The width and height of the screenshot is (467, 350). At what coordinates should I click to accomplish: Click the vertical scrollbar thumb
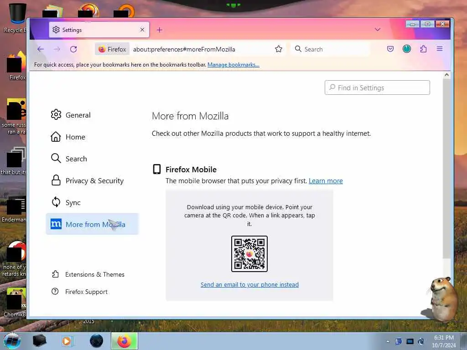coord(446,169)
